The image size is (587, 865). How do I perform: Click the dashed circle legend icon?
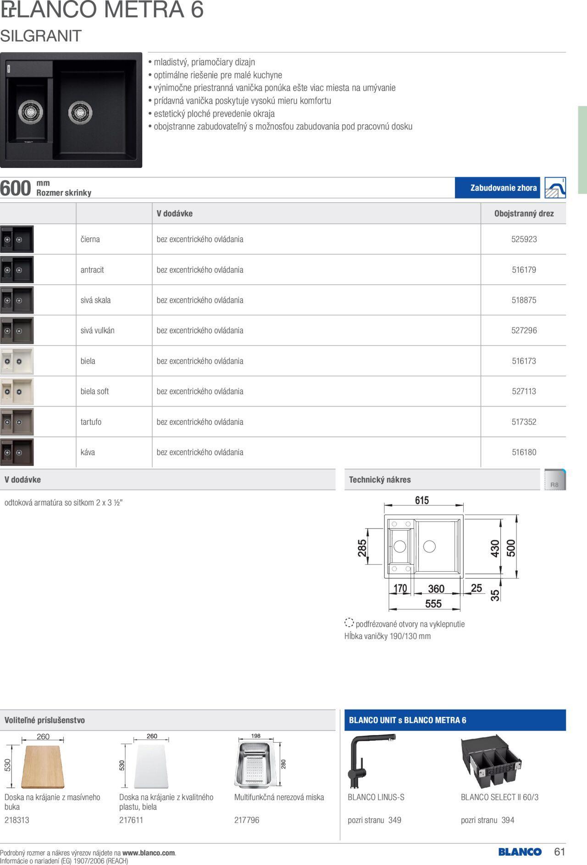click(349, 623)
